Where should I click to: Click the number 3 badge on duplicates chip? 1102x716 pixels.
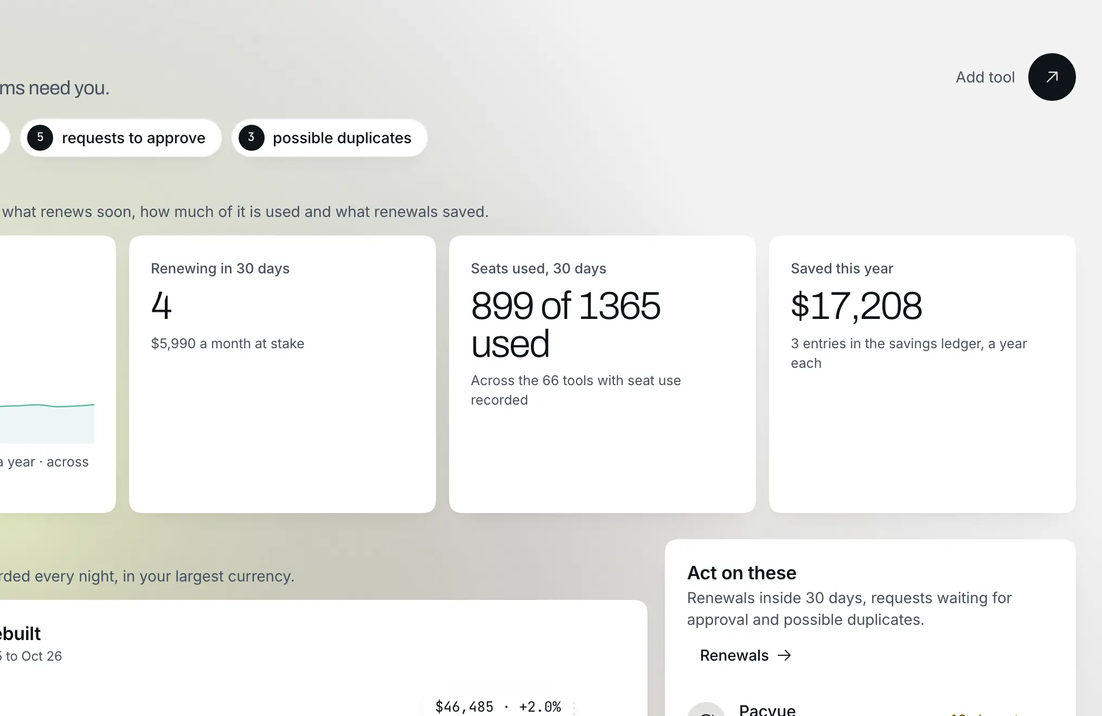(251, 138)
